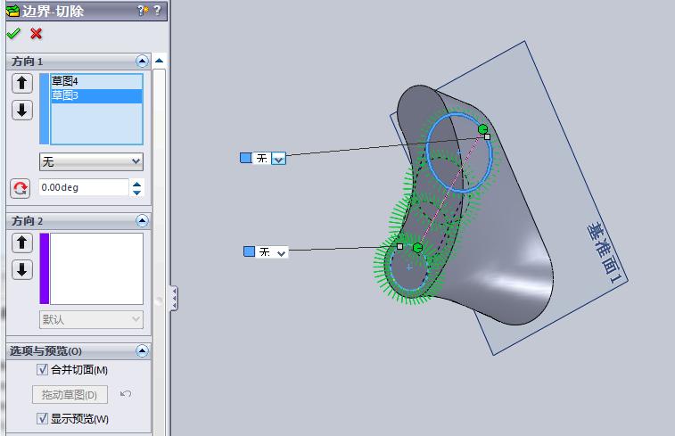This screenshot has height=436, width=675.
Task: Cancel the boundary cut with red X
Action: tap(37, 34)
